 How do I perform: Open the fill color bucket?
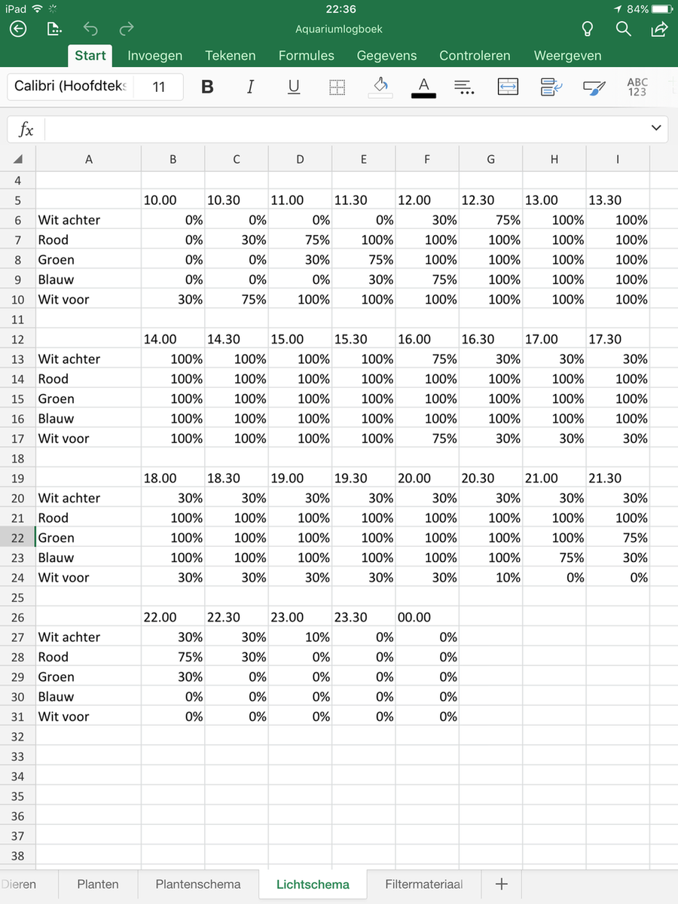click(380, 87)
